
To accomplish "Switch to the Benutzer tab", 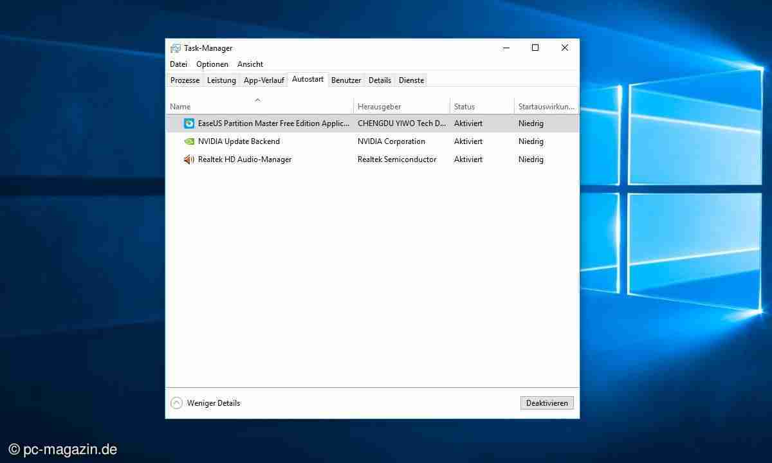I will point(346,80).
